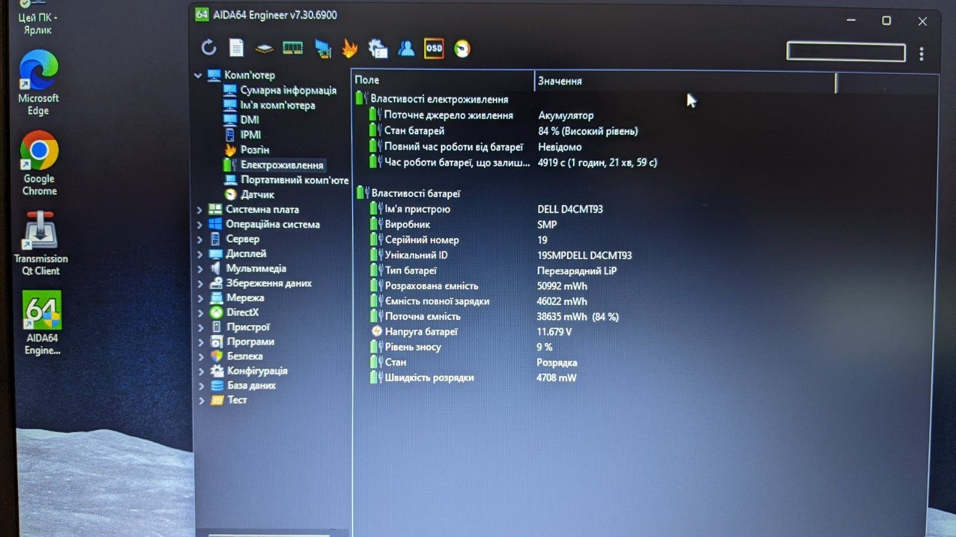The width and height of the screenshot is (956, 537).
Task: Open the three-dot menu in AIDA64
Action: pos(921,54)
